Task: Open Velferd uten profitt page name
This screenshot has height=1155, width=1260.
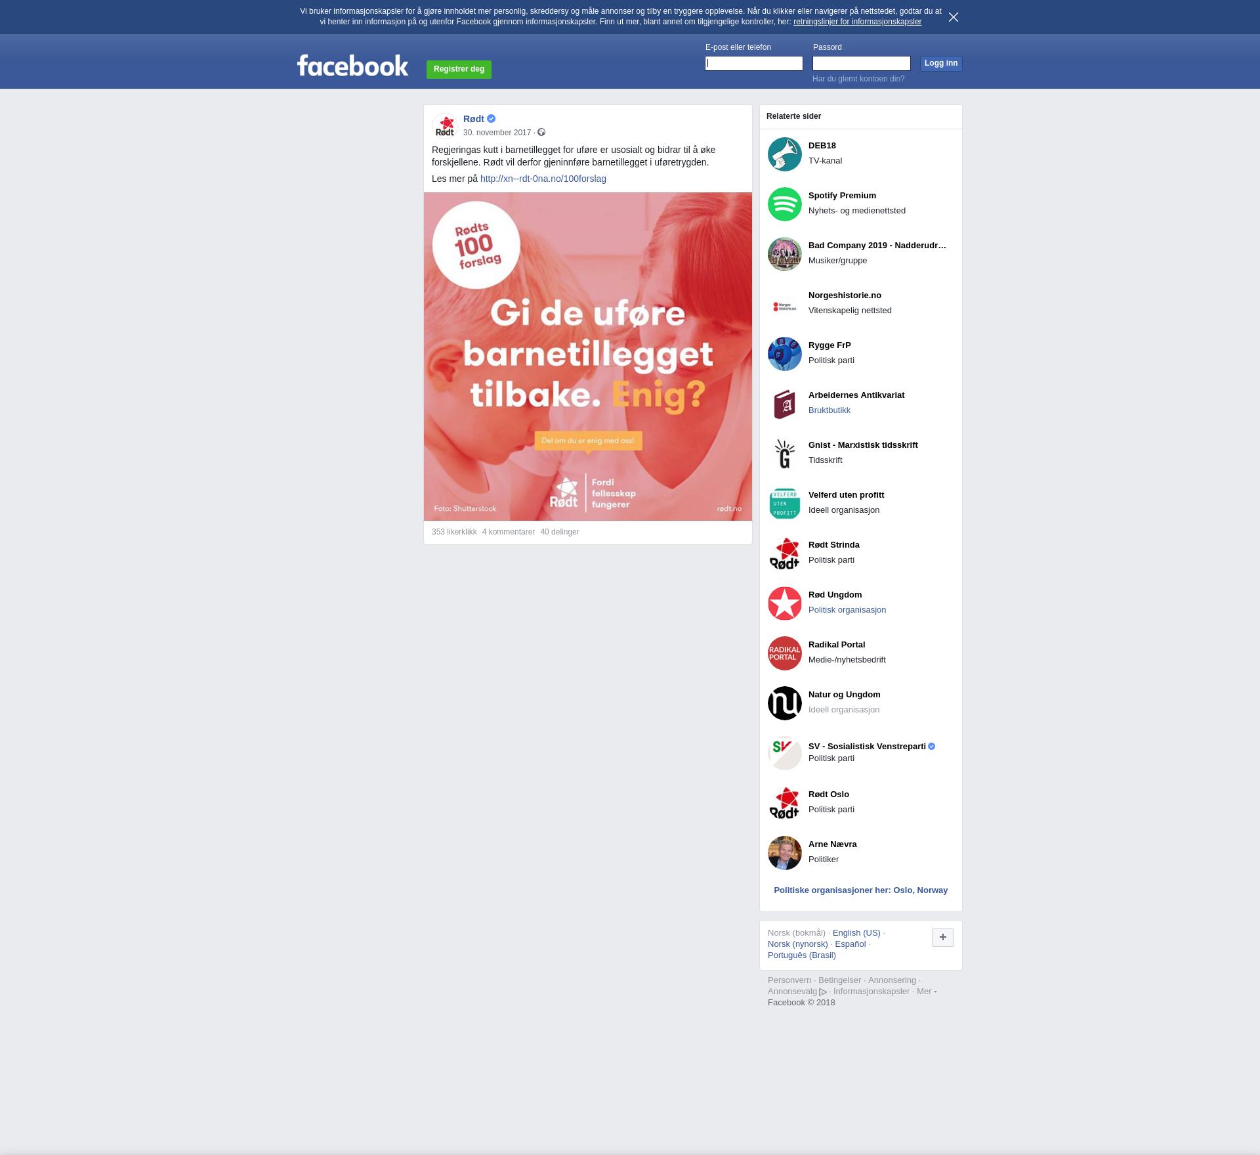Action: pyautogui.click(x=847, y=495)
